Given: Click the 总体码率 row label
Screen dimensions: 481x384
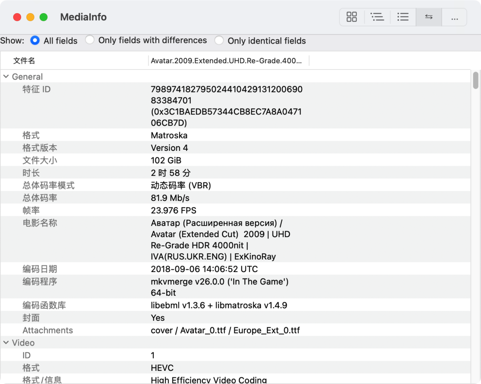Looking at the screenshot, I should (40, 198).
